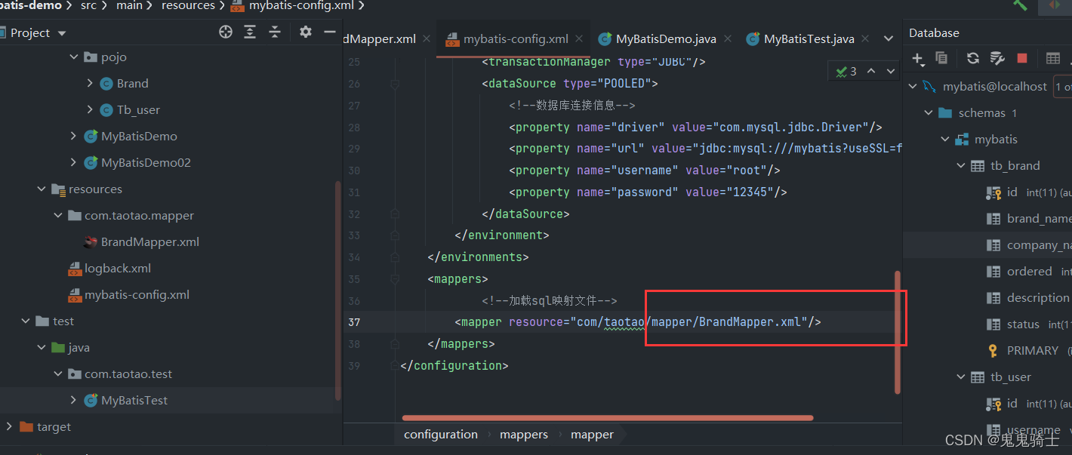
Task: Click 'resources' in the navigation bar
Action: point(188,5)
